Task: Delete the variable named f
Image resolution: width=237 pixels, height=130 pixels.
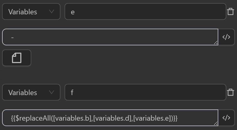Action: click(230, 92)
